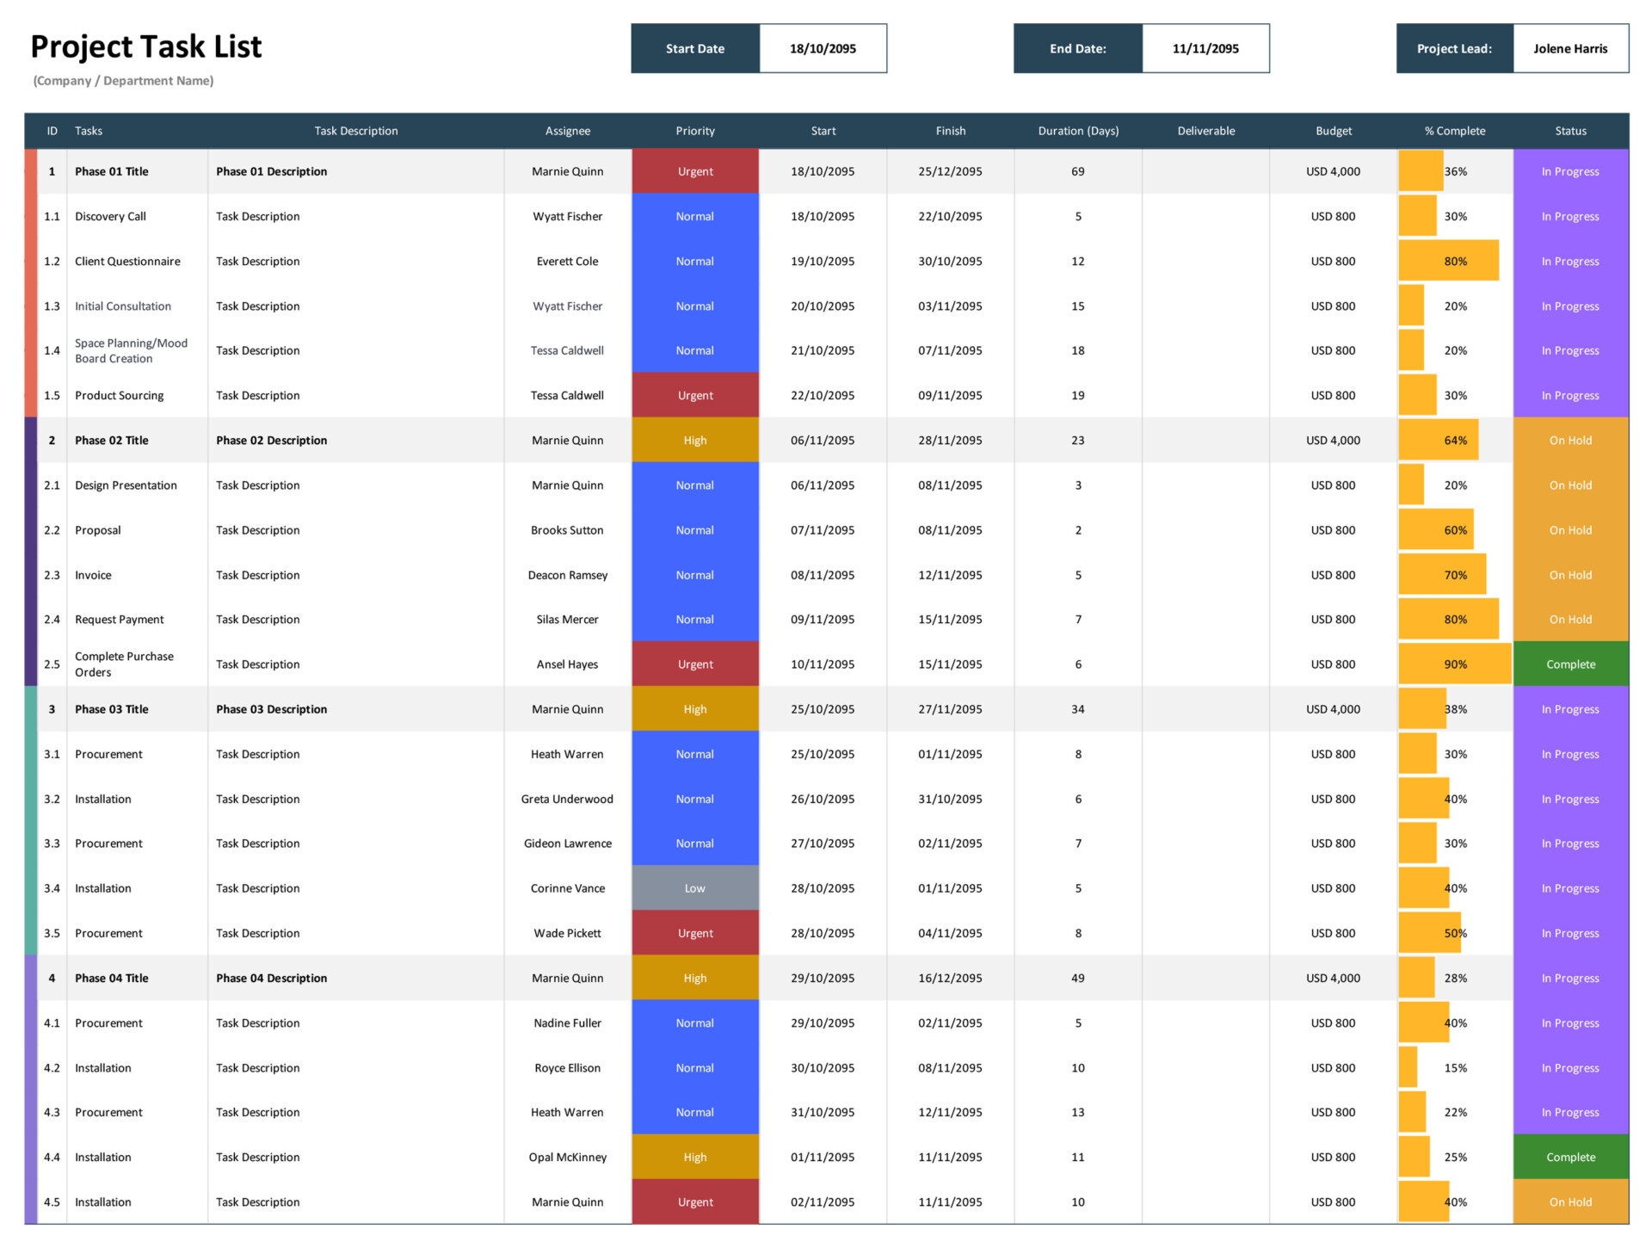This screenshot has height=1248, width=1652.
Task: Click the Project Task List heading
Action: (146, 46)
